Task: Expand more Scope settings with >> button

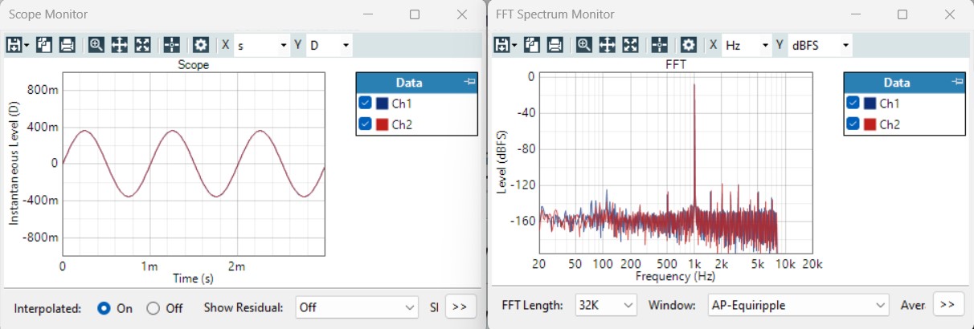Action: click(460, 307)
